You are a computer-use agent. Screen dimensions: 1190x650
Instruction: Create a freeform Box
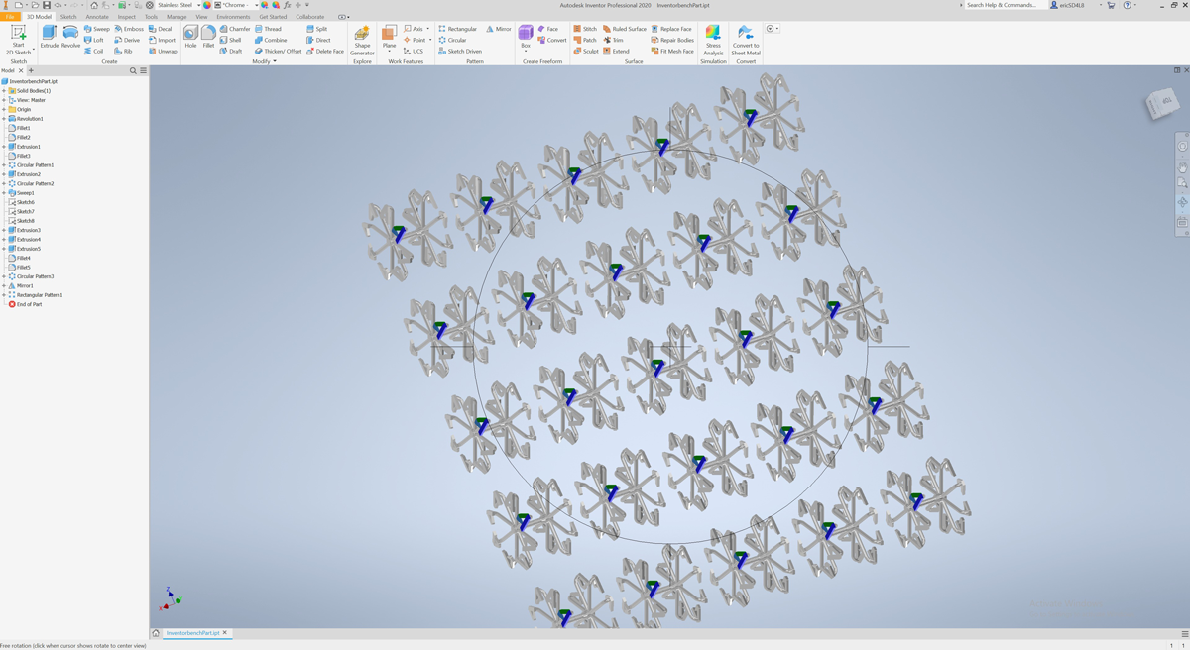(x=526, y=37)
